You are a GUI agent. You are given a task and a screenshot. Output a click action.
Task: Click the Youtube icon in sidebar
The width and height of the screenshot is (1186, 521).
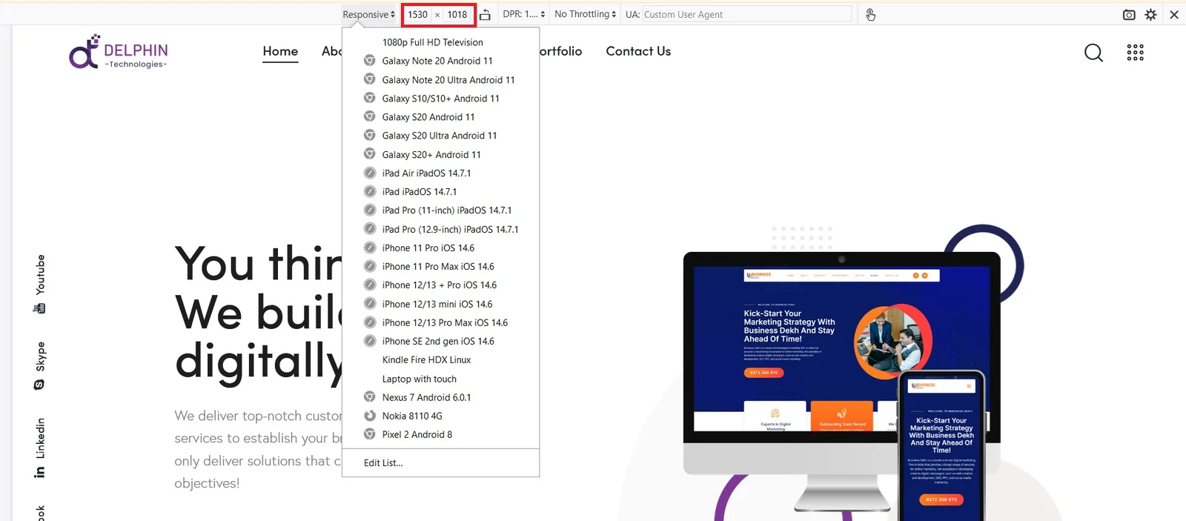coord(39,308)
